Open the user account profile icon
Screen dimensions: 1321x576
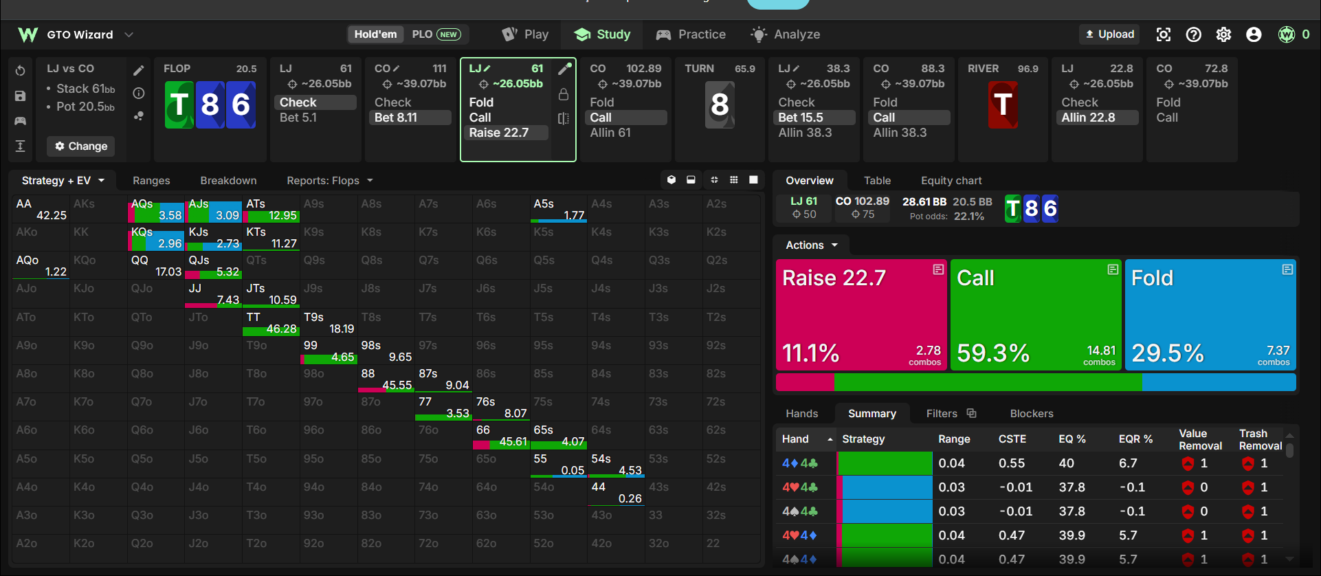[x=1254, y=34]
